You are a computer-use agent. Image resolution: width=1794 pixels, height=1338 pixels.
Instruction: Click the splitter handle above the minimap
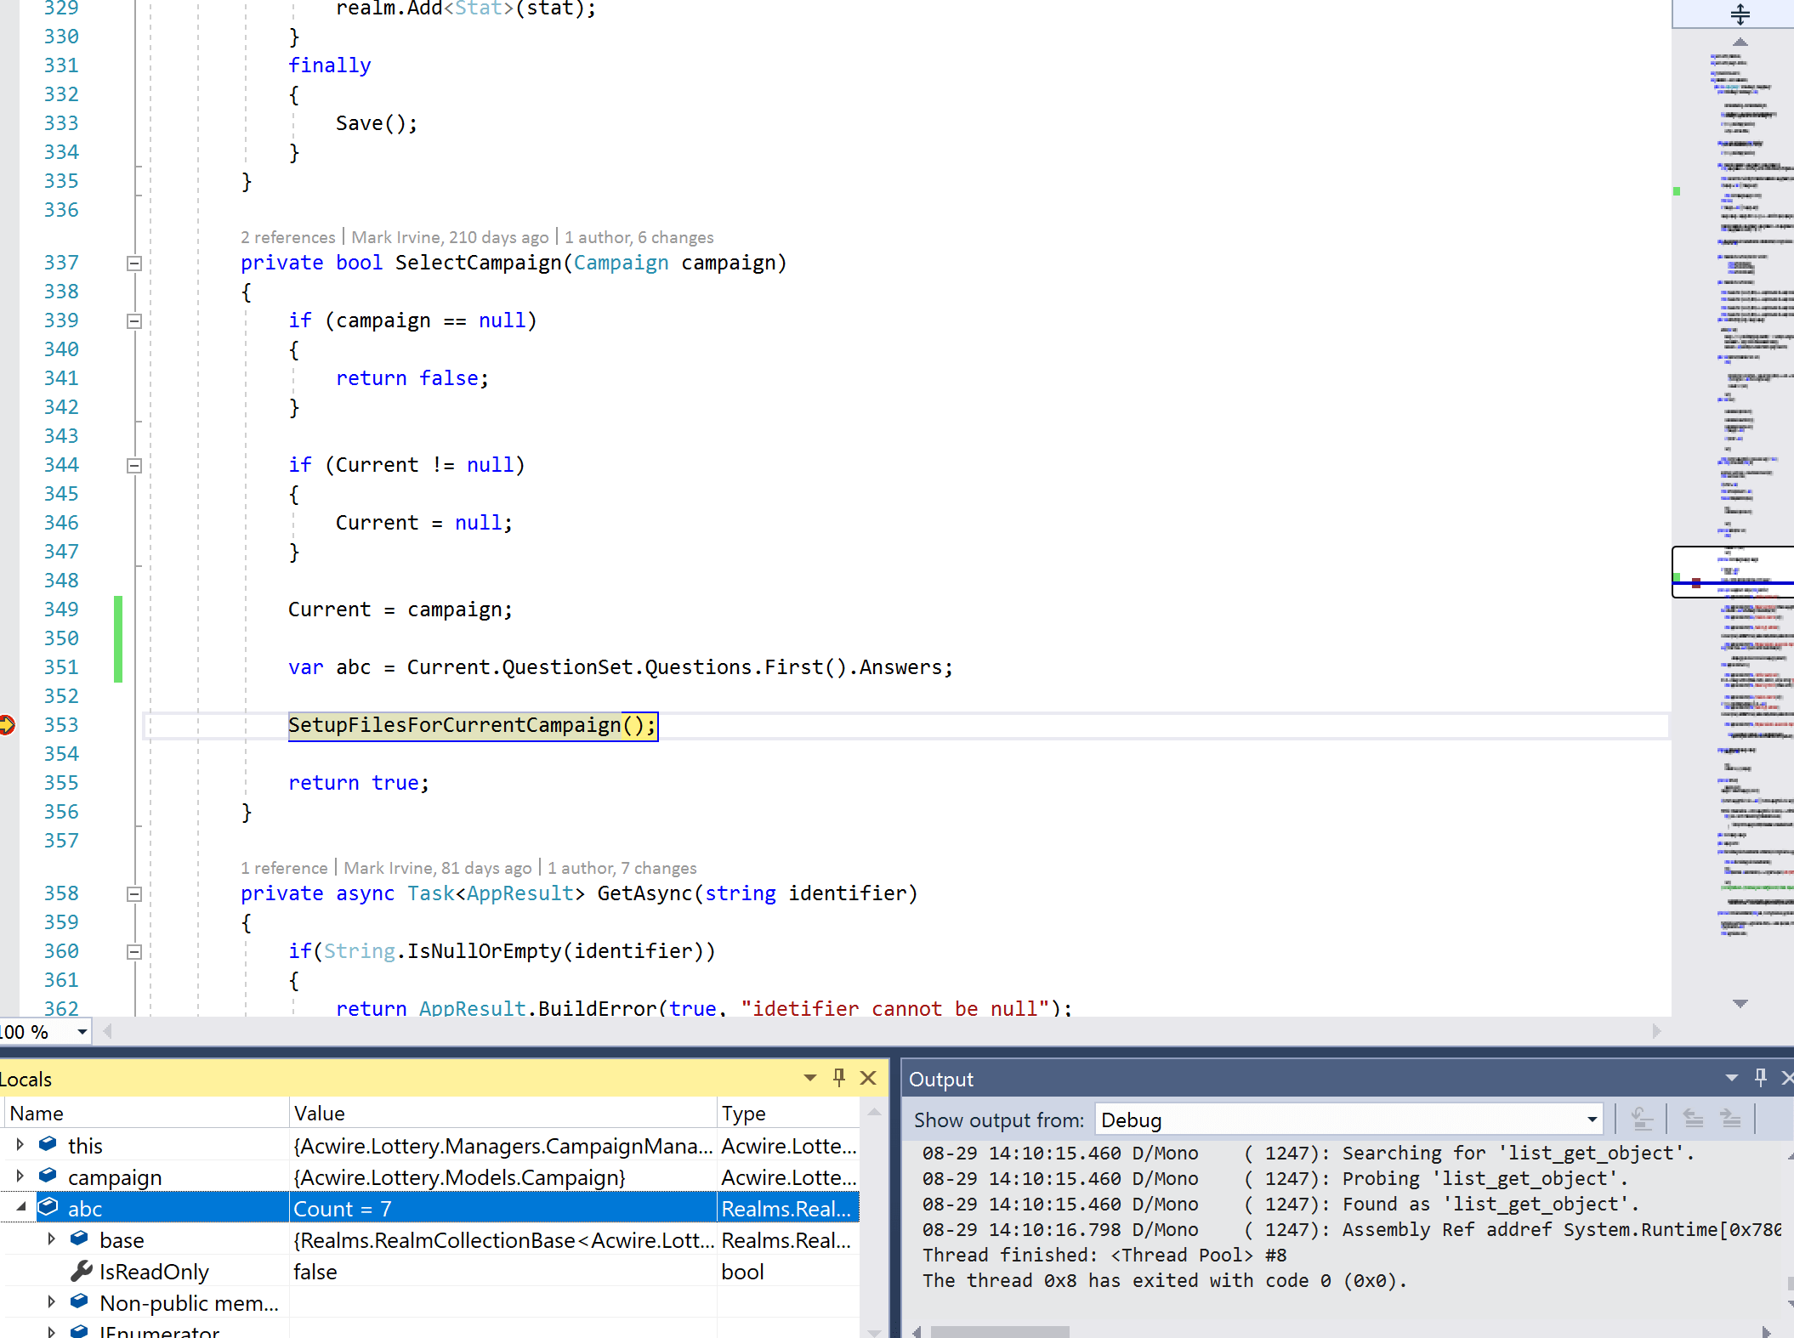point(1740,14)
